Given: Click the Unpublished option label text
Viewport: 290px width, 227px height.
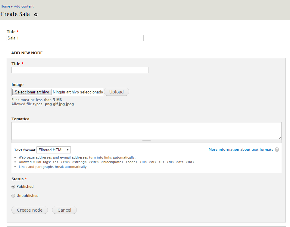Looking at the screenshot, I should click(x=27, y=196).
